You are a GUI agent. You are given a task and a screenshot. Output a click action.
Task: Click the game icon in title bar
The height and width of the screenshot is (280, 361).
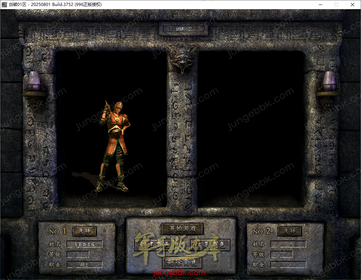pyautogui.click(x=4, y=4)
